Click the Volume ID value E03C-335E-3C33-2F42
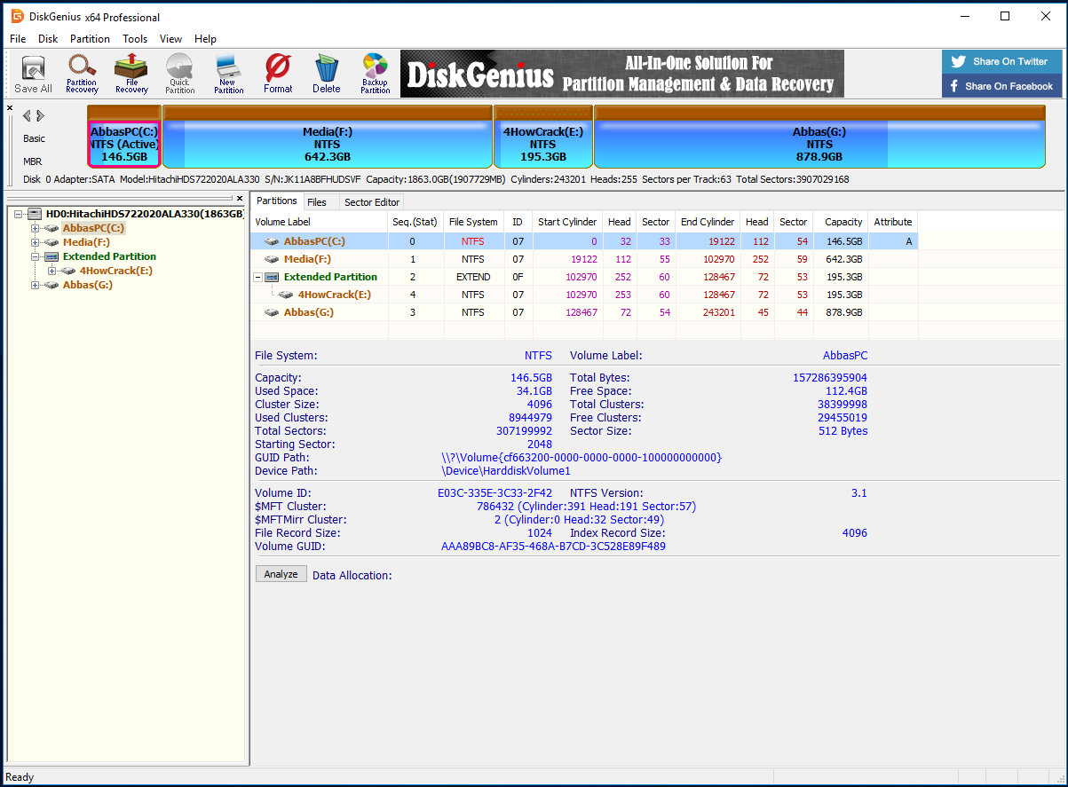Screen dimensions: 1068x787 coord(494,493)
